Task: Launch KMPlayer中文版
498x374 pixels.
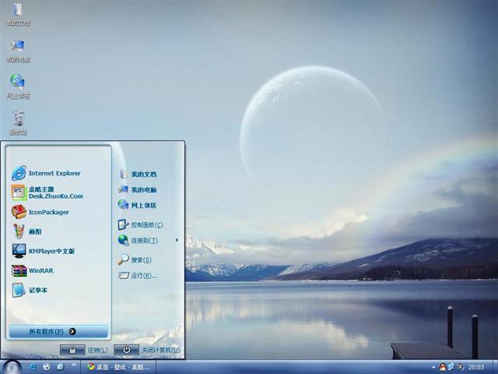Action: 44,251
